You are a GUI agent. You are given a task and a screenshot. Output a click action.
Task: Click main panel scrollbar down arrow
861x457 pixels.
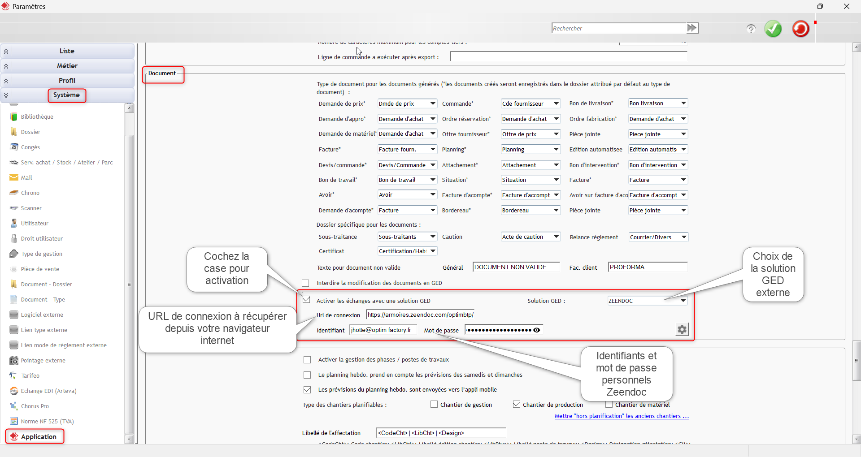[857, 440]
